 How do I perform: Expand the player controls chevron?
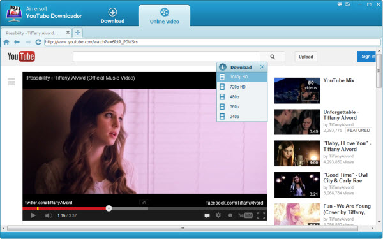144,203
